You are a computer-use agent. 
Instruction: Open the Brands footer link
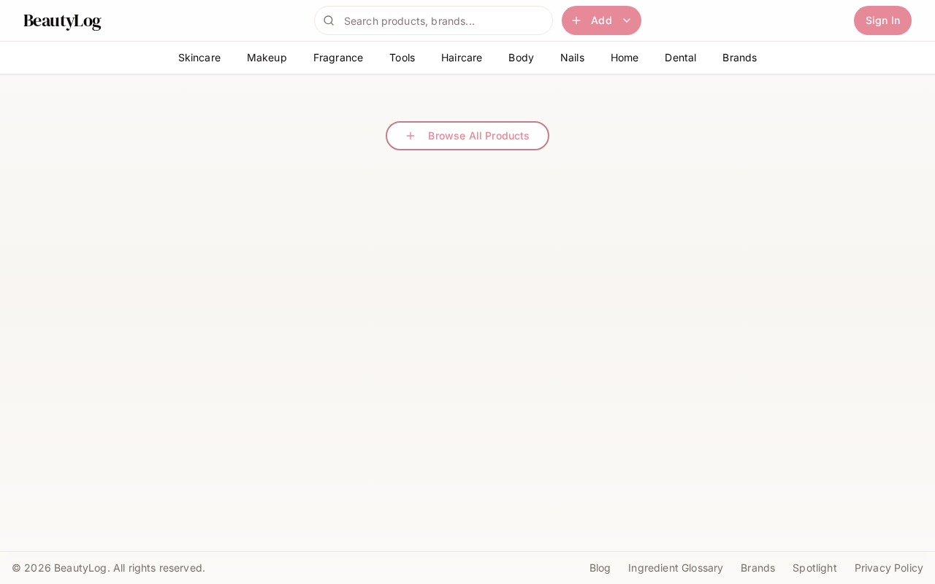(757, 568)
